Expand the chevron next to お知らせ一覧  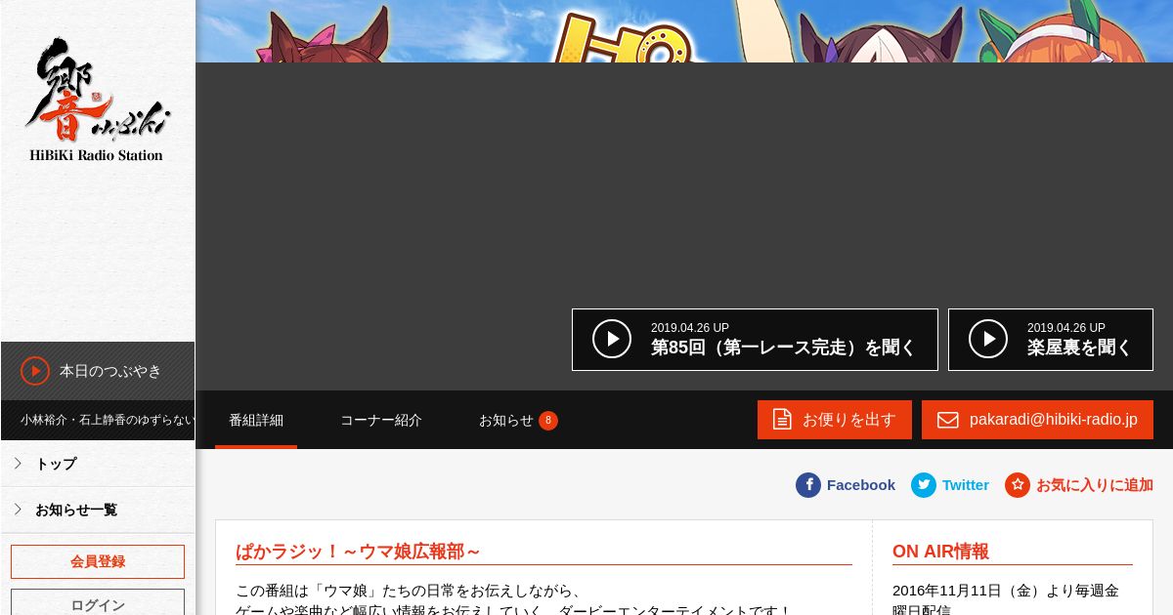point(18,510)
